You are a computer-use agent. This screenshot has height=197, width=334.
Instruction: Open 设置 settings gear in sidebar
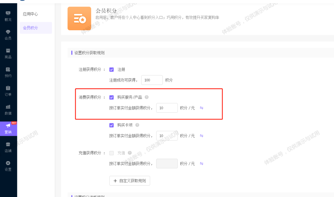point(8,166)
